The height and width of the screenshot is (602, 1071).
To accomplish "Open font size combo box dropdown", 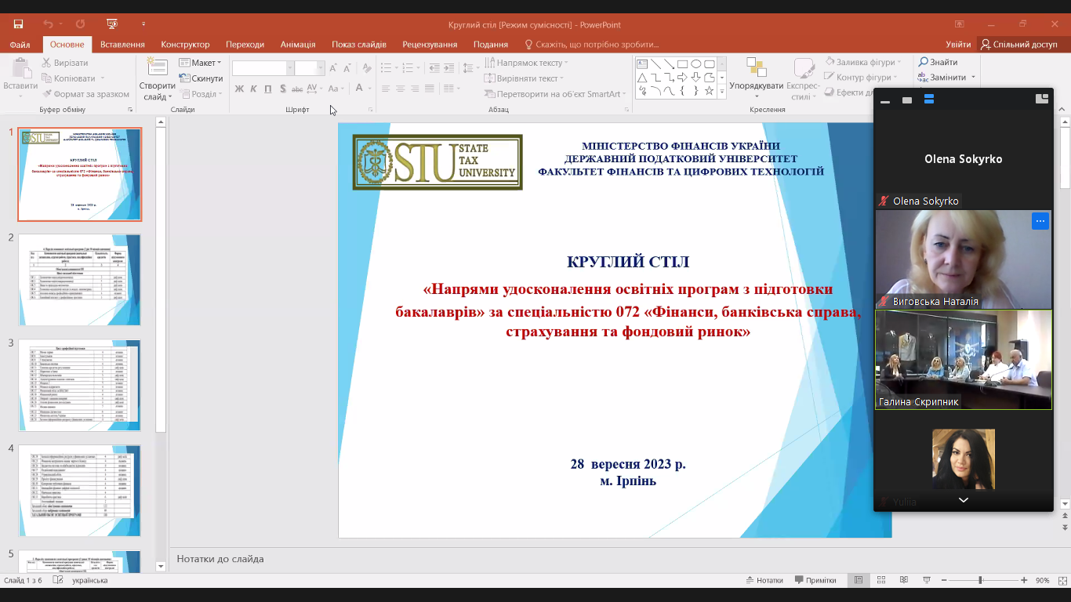I will (x=320, y=68).
